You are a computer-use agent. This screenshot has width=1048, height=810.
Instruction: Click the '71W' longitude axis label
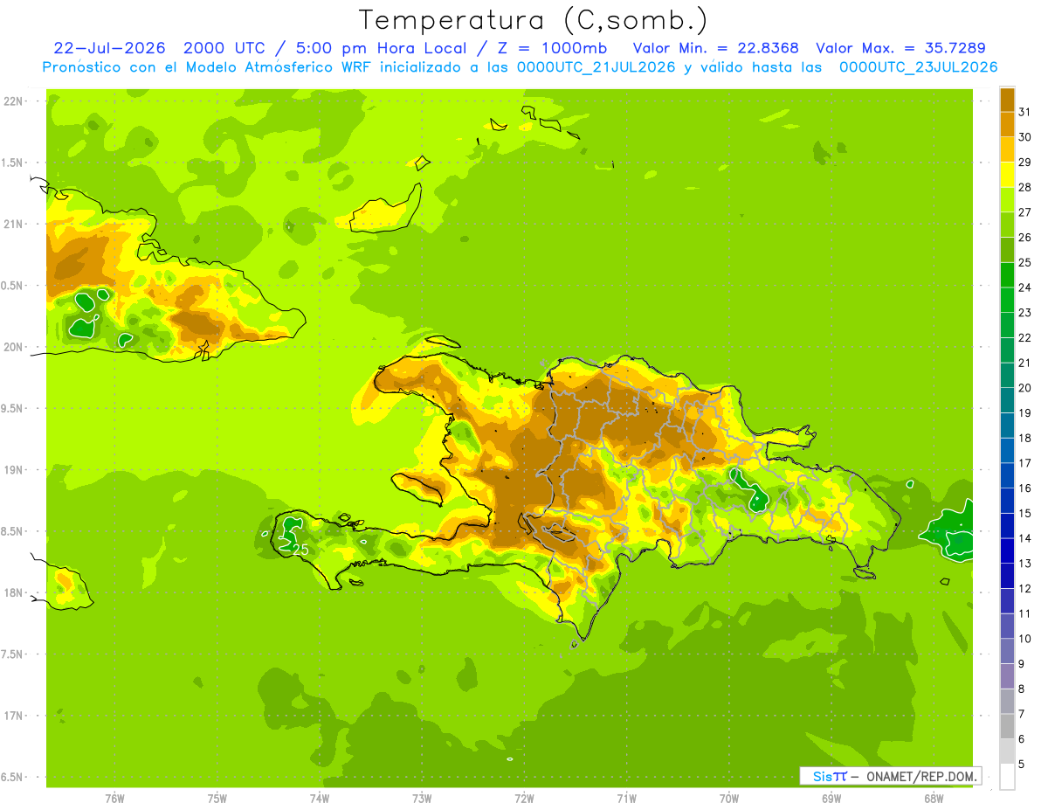point(626,798)
